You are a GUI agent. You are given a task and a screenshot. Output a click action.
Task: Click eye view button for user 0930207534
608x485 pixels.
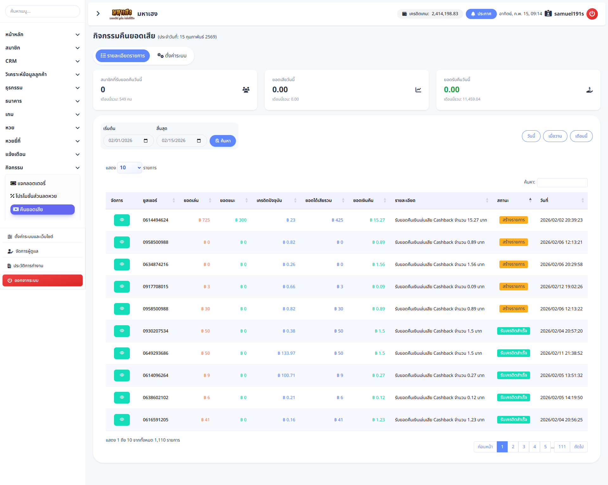122,331
